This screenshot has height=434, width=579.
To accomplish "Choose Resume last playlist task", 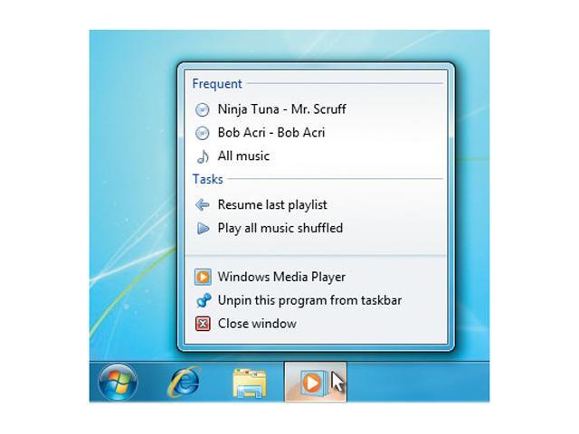I will (x=271, y=205).
